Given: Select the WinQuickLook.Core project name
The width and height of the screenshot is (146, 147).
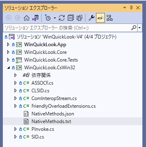Looking at the screenshot, I should point(46,52).
